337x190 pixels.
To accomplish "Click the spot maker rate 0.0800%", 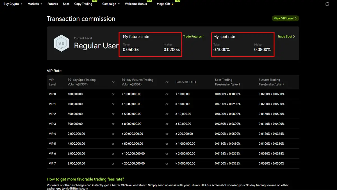I will pos(262,50).
